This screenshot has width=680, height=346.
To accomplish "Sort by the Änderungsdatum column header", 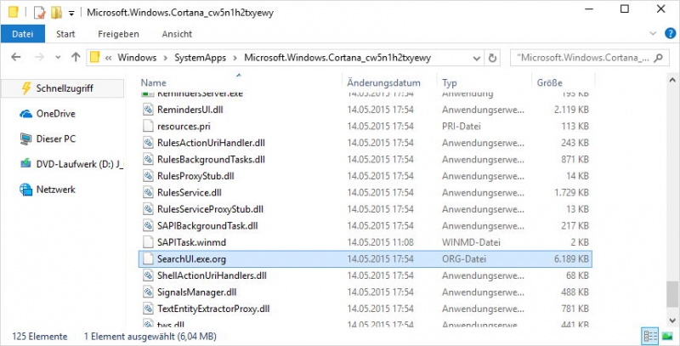I will (384, 82).
